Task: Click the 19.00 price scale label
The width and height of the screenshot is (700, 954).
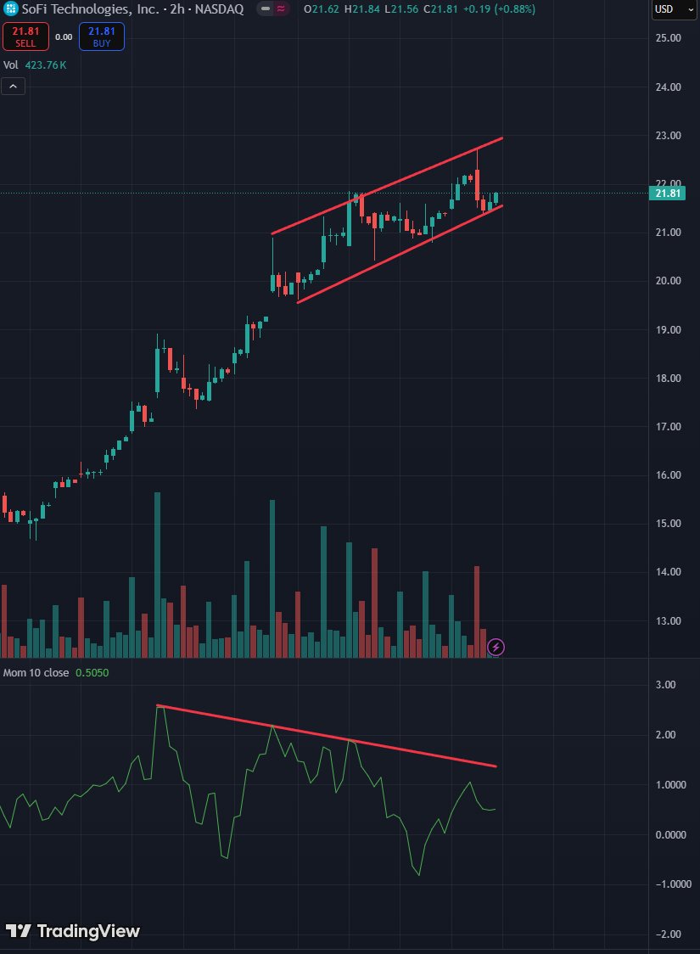Action: [668, 330]
